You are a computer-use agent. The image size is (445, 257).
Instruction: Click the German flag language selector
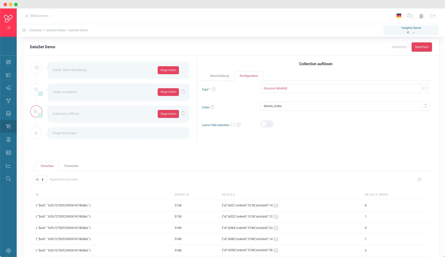point(399,16)
